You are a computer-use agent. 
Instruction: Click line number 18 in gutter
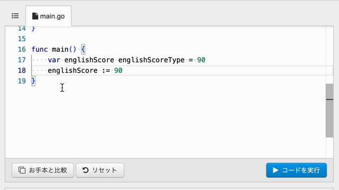pyautogui.click(x=22, y=70)
